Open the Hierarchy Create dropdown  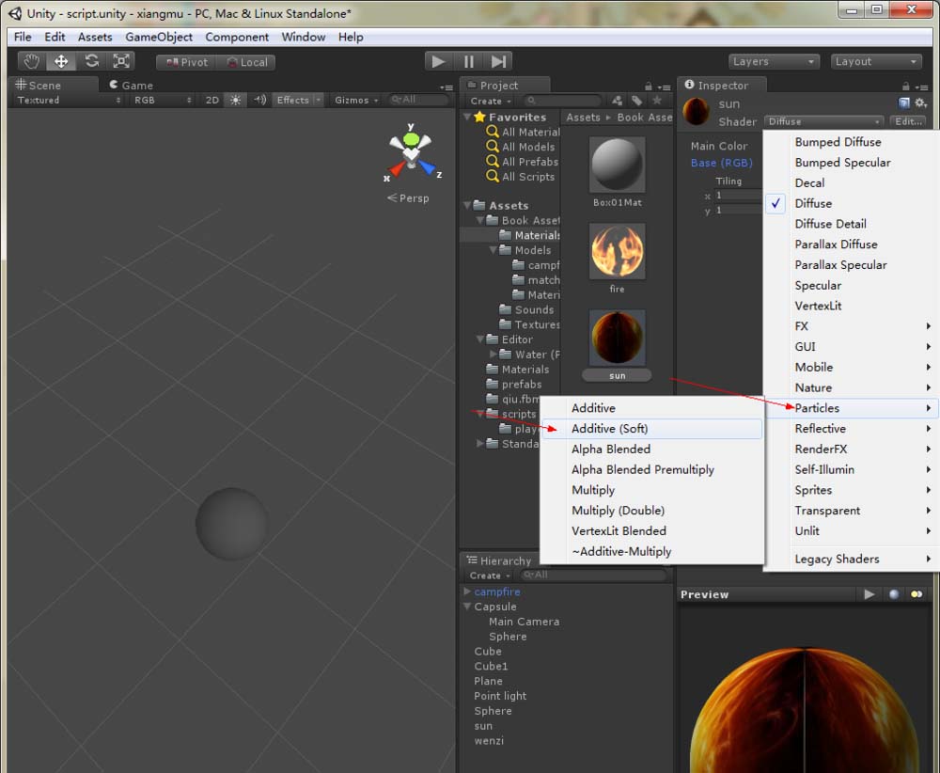tap(490, 576)
